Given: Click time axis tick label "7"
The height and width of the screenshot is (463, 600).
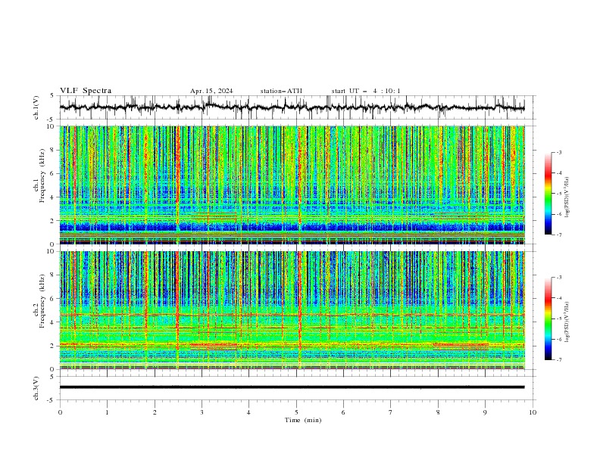Looking at the screenshot, I should click(x=391, y=412).
